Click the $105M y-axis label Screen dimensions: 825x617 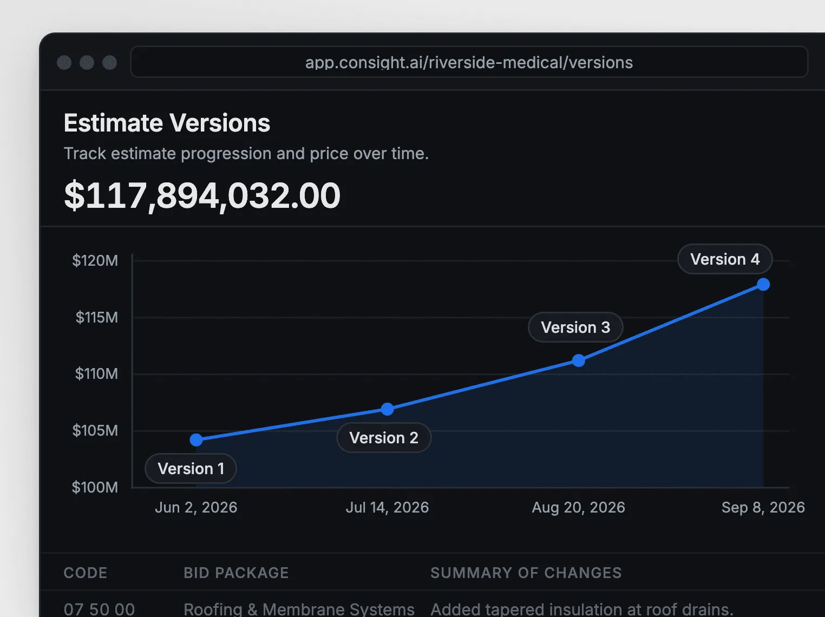(x=95, y=430)
